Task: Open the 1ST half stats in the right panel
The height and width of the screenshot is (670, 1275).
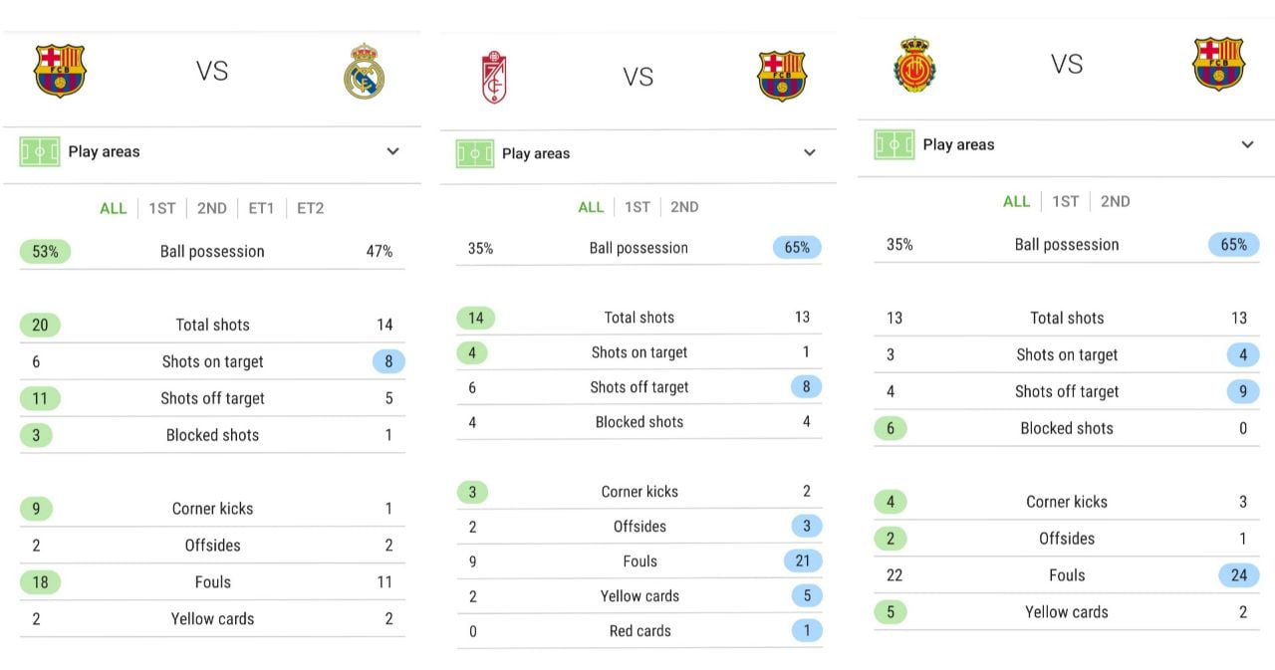Action: point(1065,201)
